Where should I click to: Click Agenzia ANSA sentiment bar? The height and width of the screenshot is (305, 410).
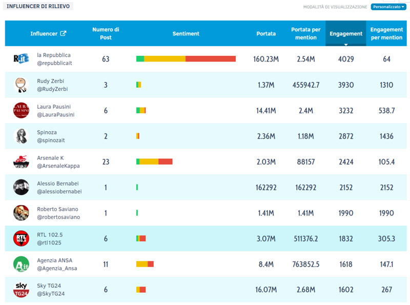click(x=145, y=264)
